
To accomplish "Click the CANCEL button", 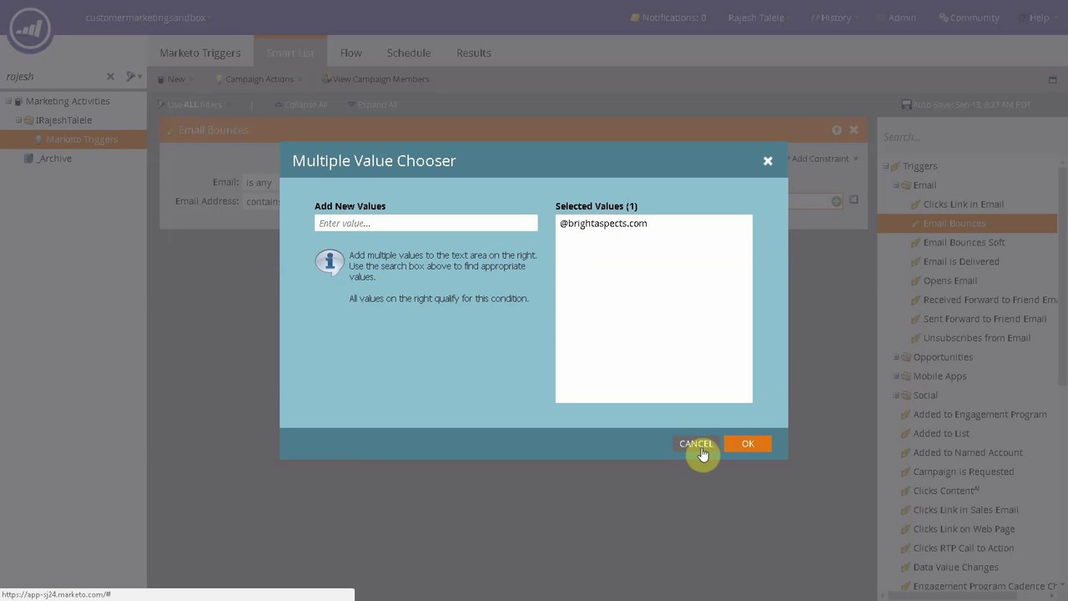I will (x=695, y=444).
